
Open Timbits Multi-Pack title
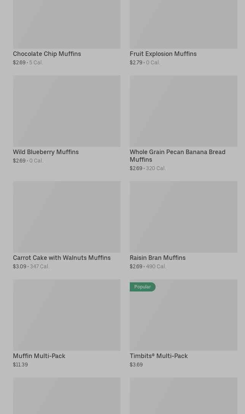(158, 356)
